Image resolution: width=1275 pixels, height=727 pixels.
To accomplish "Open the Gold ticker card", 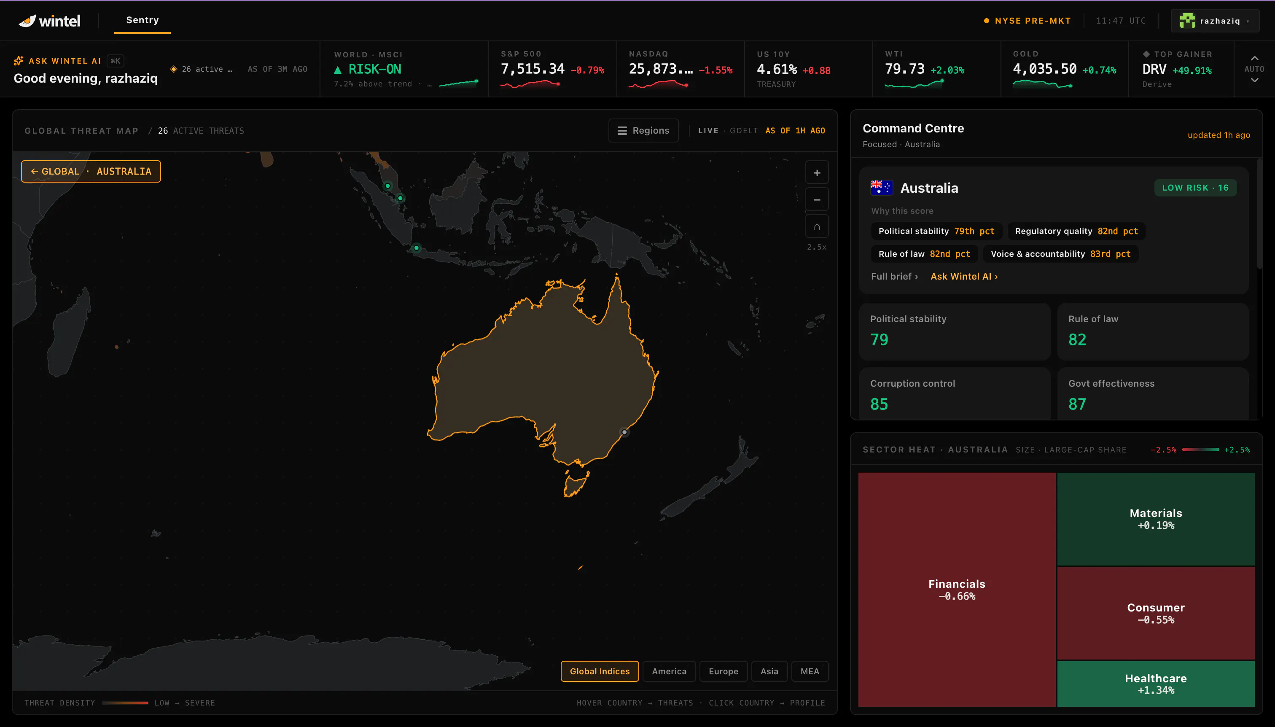I will pos(1064,69).
